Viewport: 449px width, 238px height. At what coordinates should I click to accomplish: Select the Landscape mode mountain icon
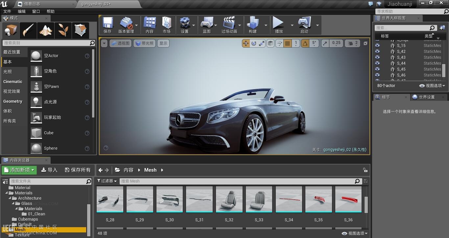[x=45, y=30]
